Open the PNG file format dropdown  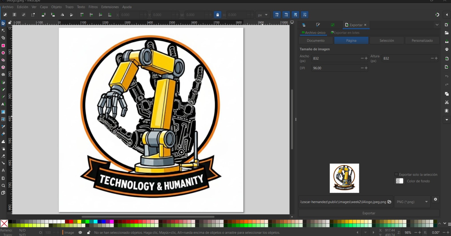412,202
